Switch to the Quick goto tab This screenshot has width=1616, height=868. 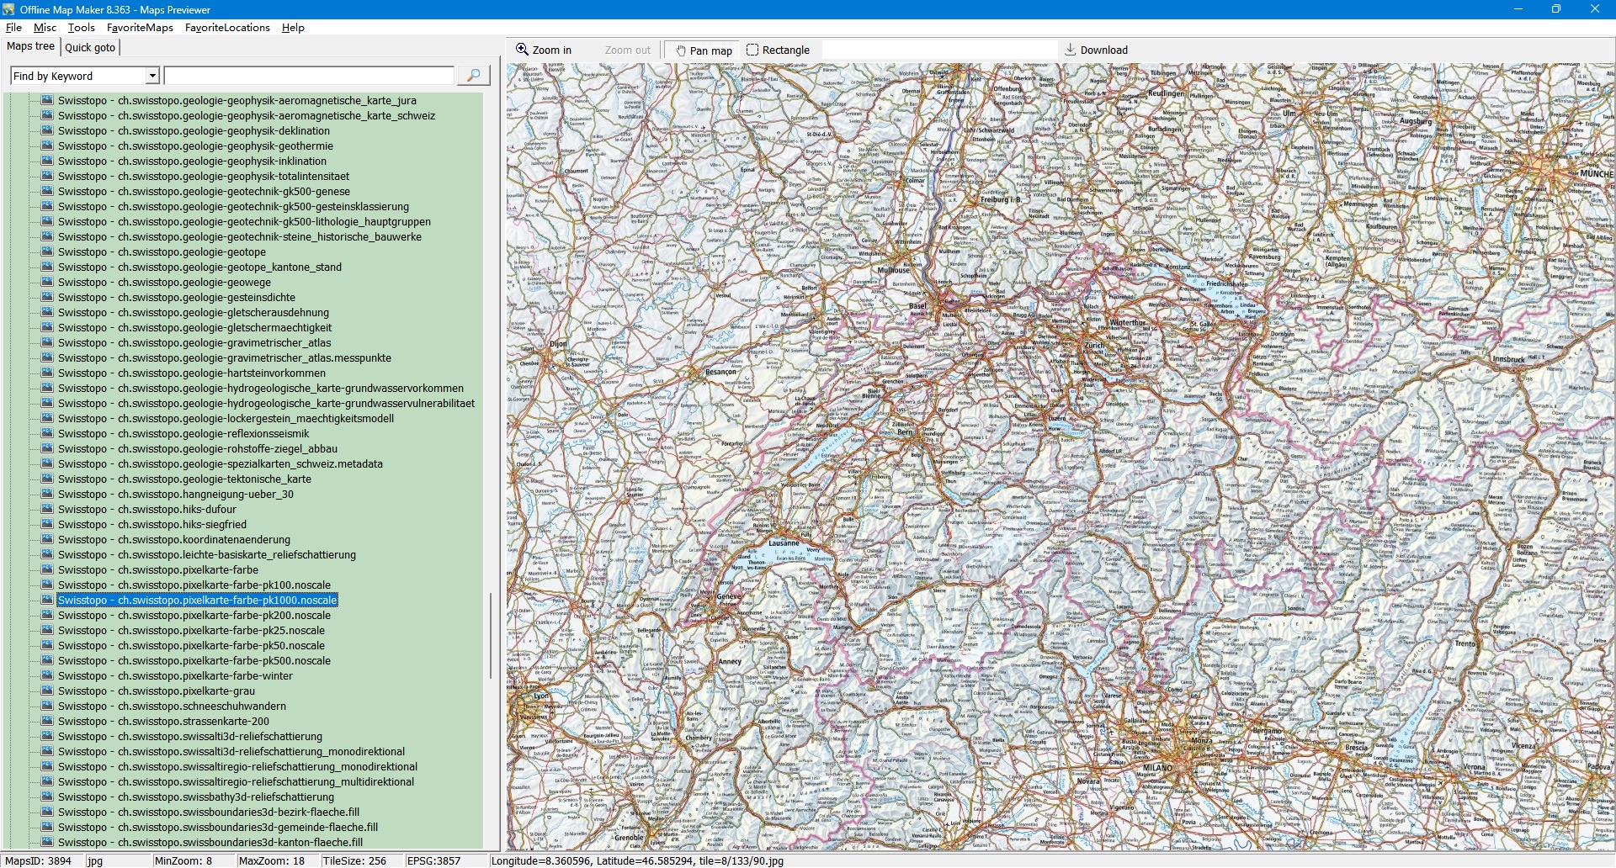[x=90, y=47]
